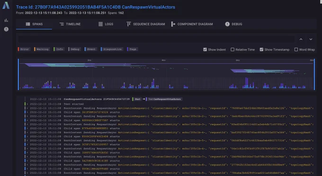The image size is (322, 176).
Task: Open child span link starting with 5A25
Action: 95,160
